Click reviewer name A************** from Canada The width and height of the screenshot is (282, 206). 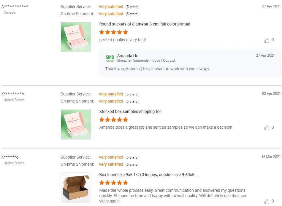15,7
